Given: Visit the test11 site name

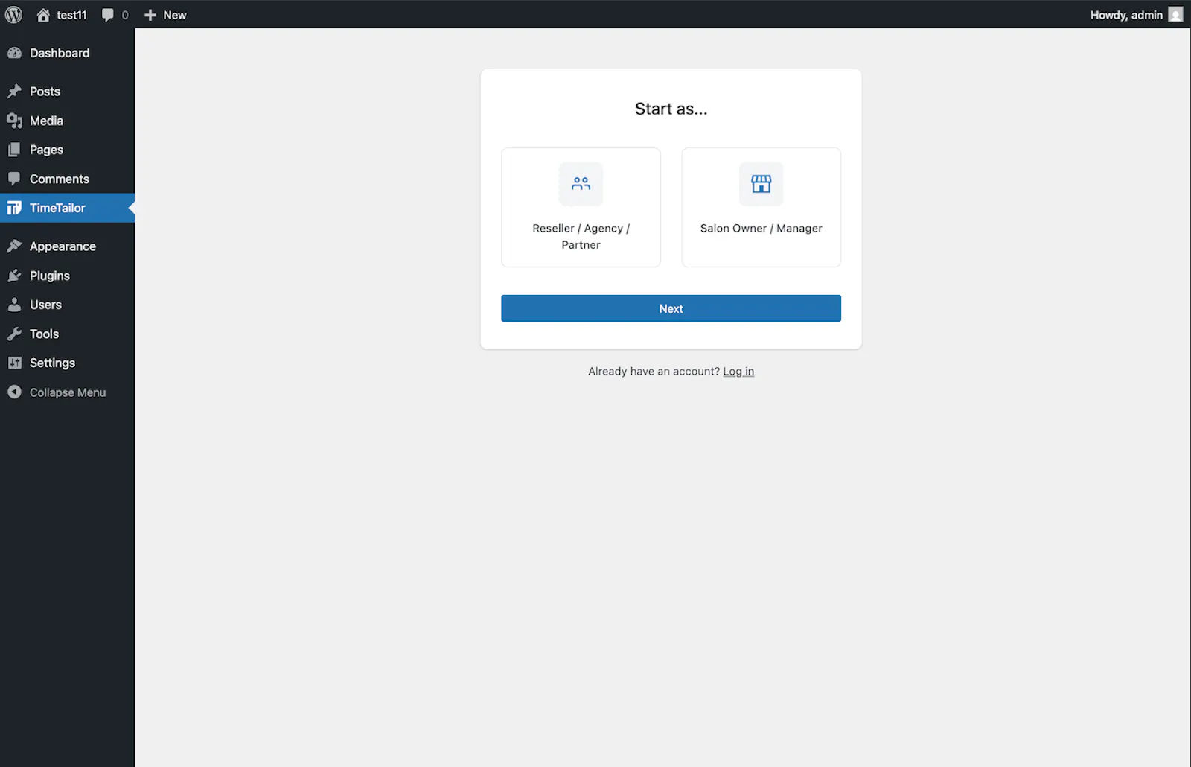Looking at the screenshot, I should 71,15.
